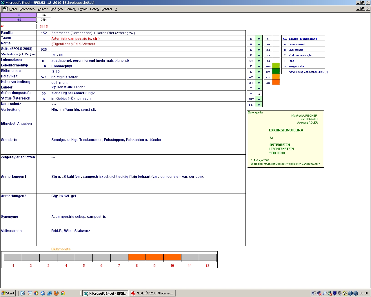This screenshot has width=371, height=297.
Task: Launch Google Chrome from quick launch bar
Action: (x=63, y=293)
